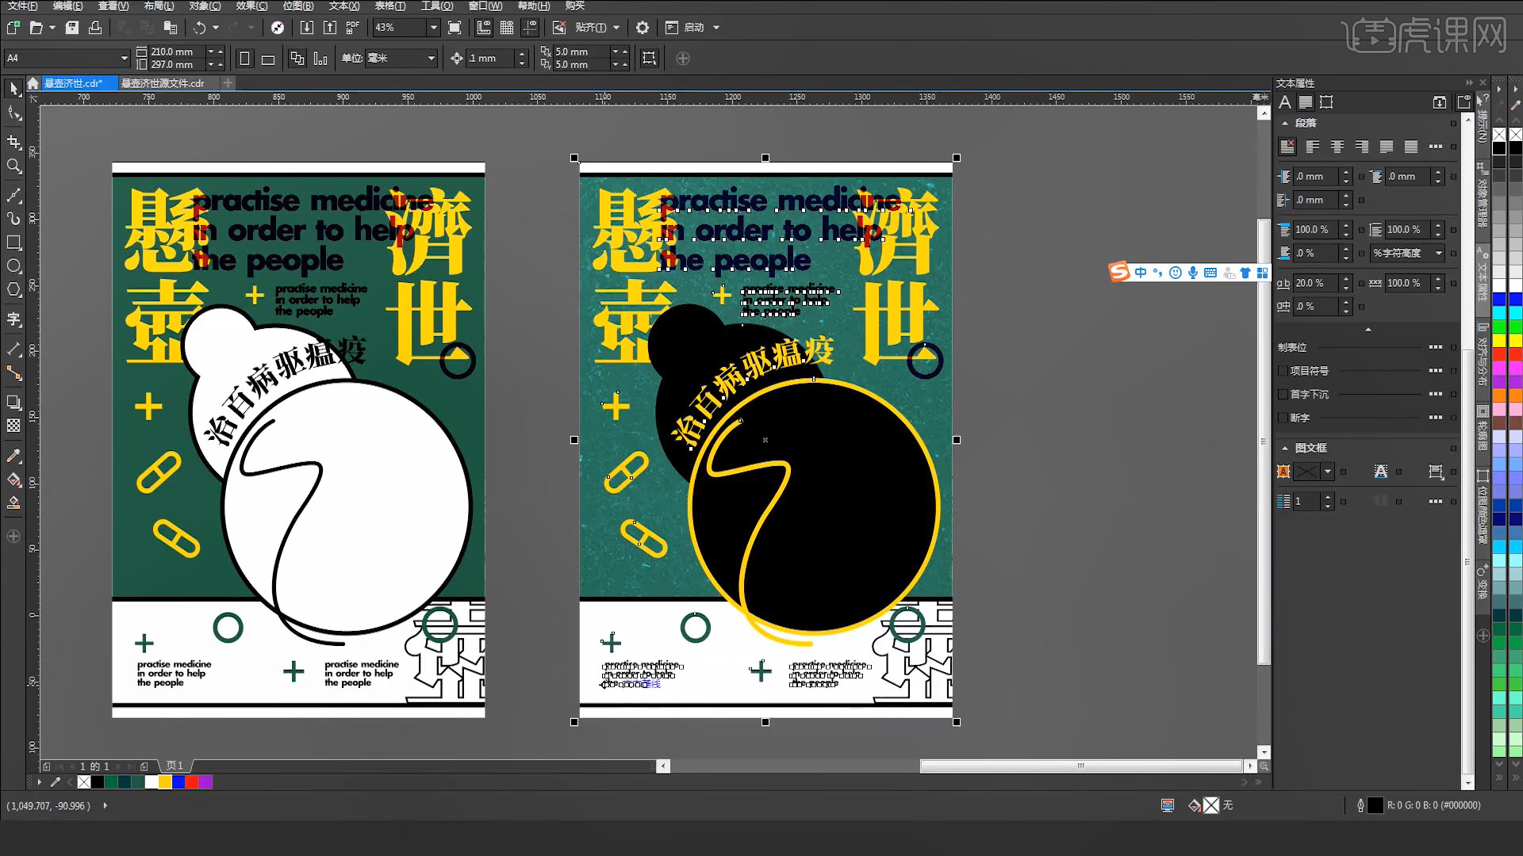The width and height of the screenshot is (1523, 856).
Task: Select the Text tool in toolbox
Action: pyautogui.click(x=13, y=319)
